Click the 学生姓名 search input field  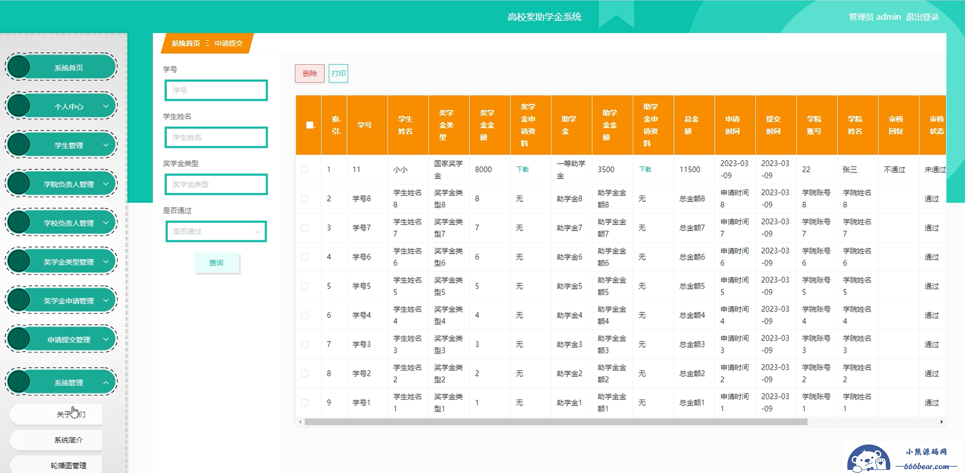click(x=216, y=137)
